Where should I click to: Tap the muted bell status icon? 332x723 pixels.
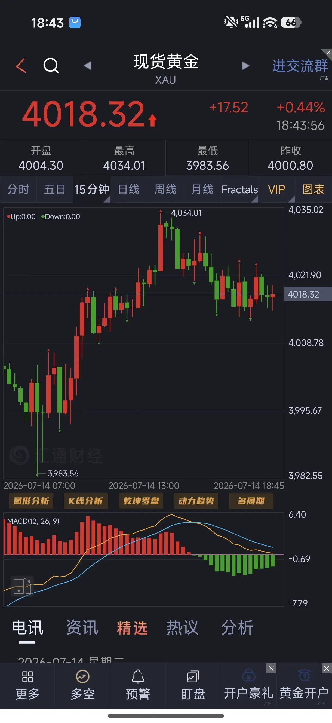(231, 22)
